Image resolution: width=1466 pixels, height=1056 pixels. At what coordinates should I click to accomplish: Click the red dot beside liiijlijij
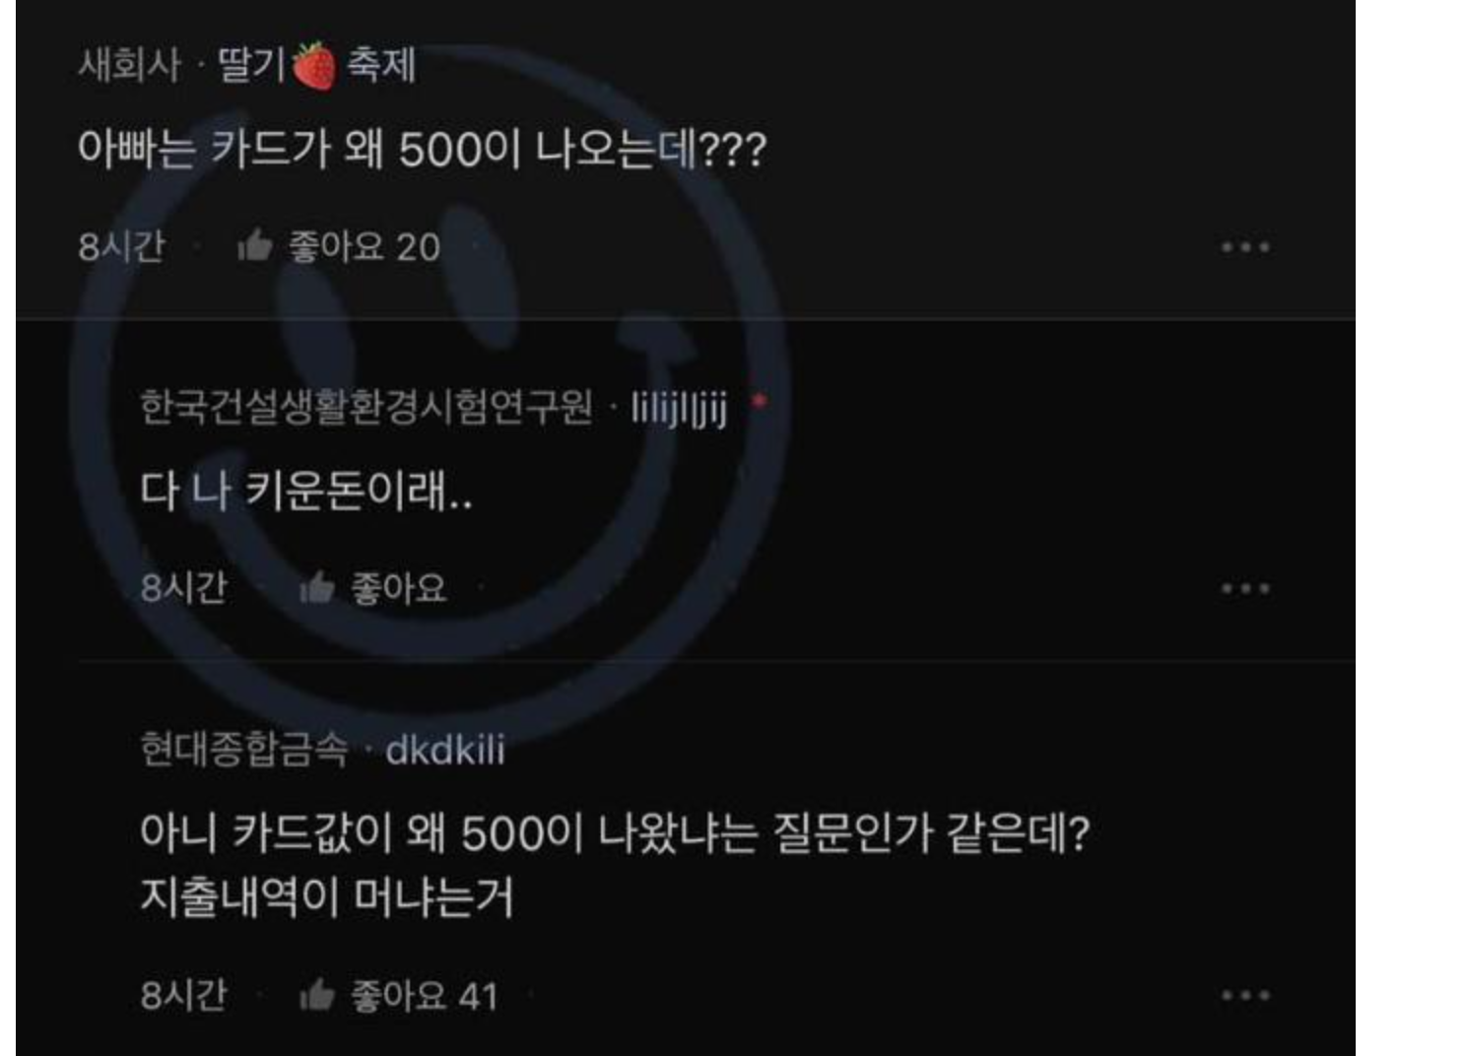click(x=759, y=402)
